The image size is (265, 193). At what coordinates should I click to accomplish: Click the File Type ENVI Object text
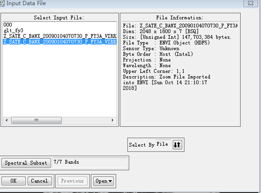coord(166,43)
